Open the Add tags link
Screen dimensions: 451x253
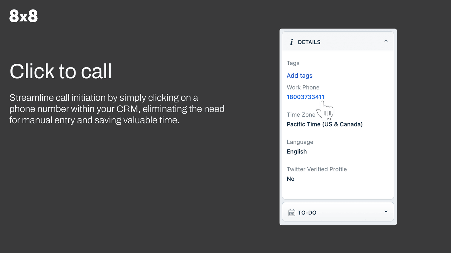(x=299, y=76)
